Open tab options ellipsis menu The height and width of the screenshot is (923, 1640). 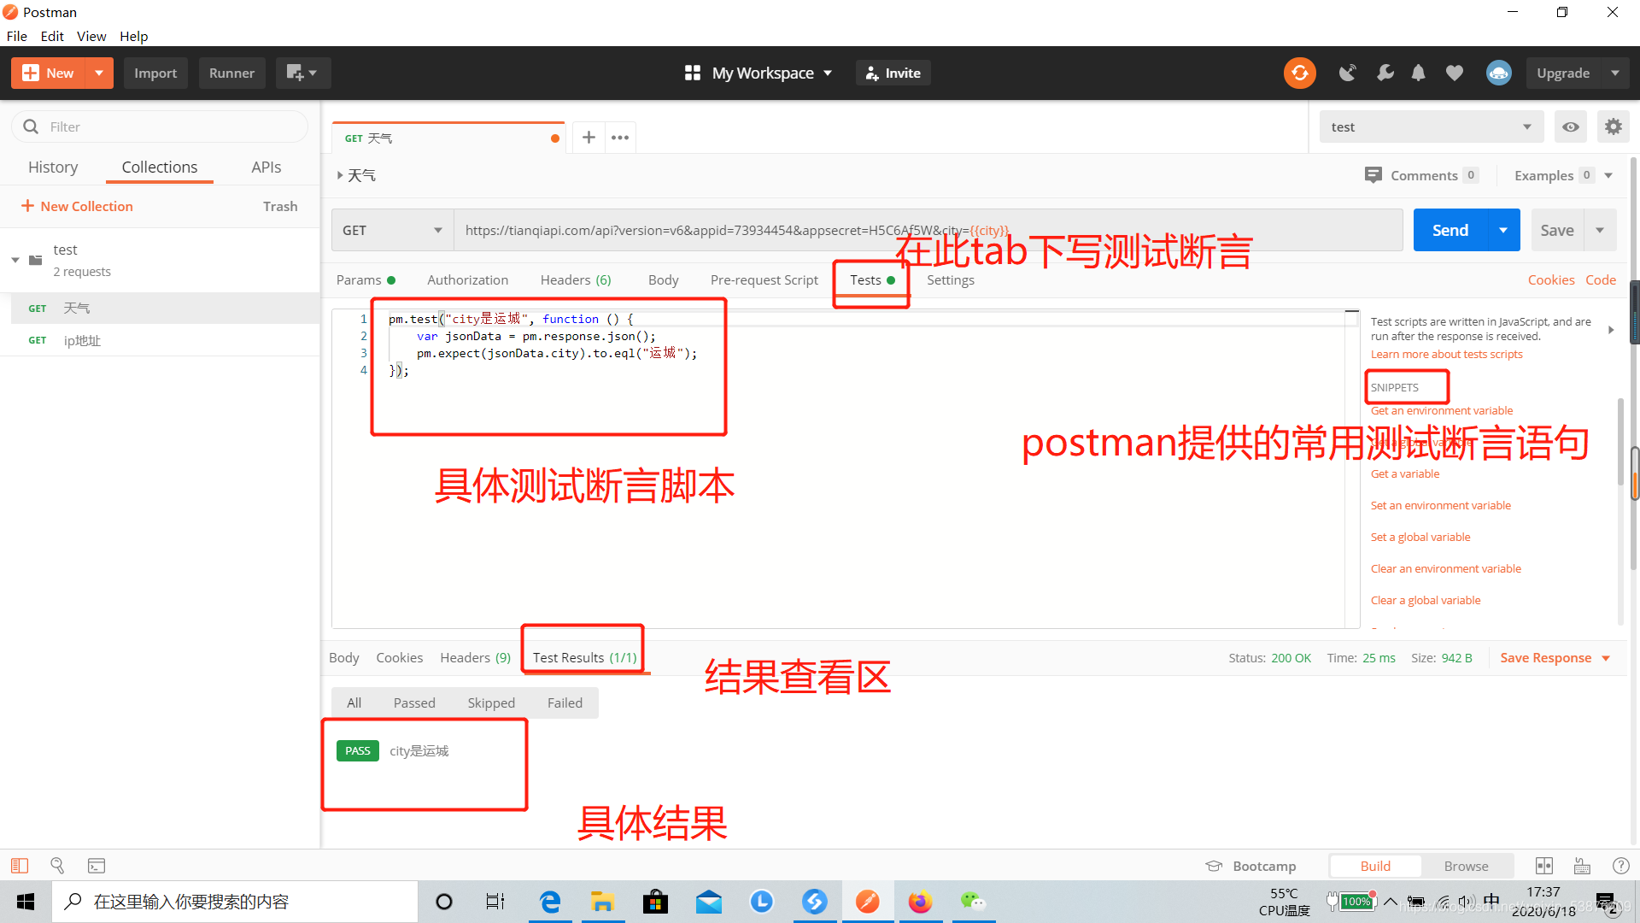click(x=620, y=137)
